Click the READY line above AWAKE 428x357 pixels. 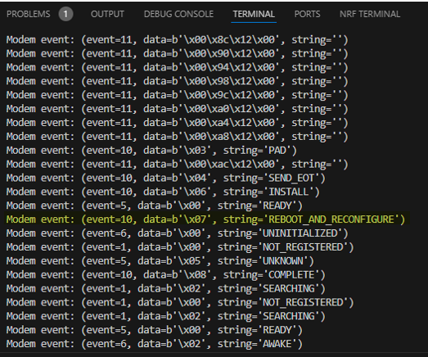point(155,330)
